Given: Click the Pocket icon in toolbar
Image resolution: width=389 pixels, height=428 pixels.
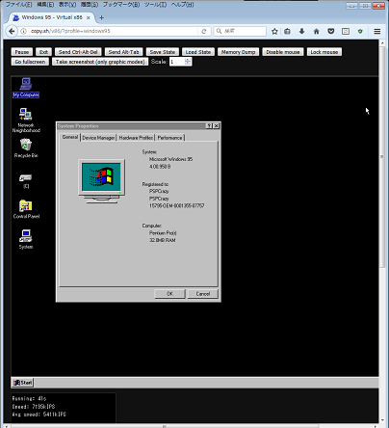Looking at the screenshot, I should tap(331, 31).
